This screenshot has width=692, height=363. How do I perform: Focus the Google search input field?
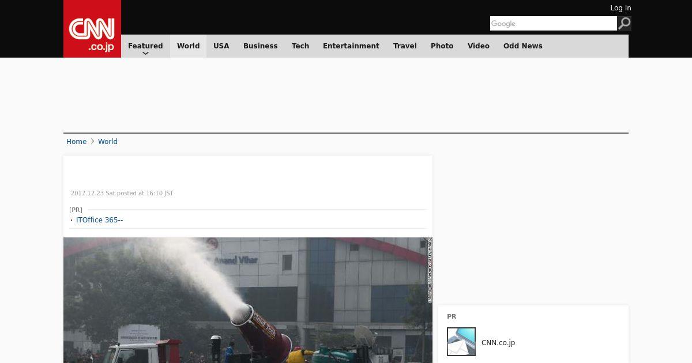[554, 23]
